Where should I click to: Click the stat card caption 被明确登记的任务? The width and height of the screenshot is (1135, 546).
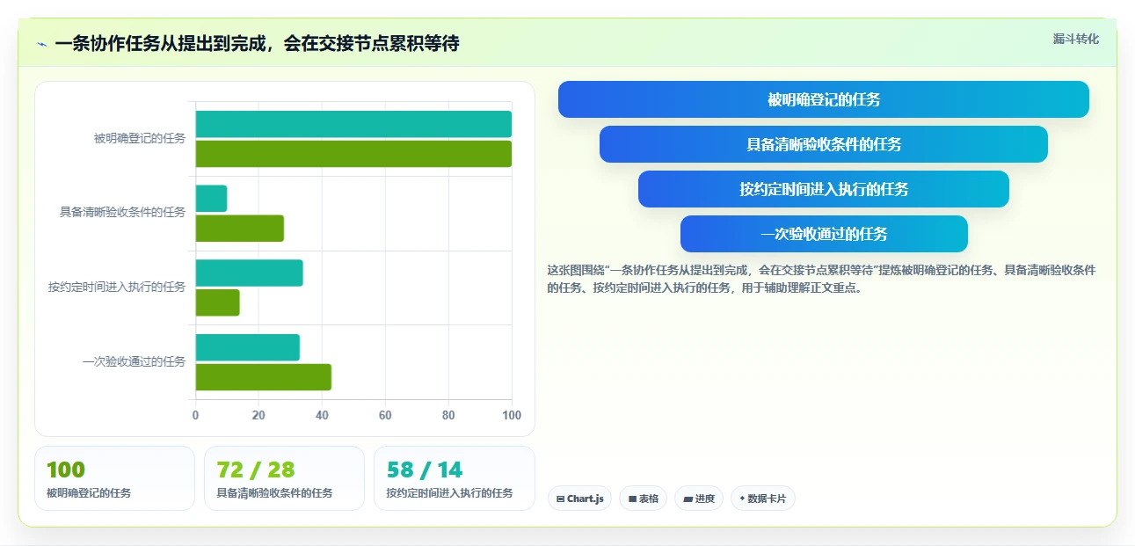point(89,493)
